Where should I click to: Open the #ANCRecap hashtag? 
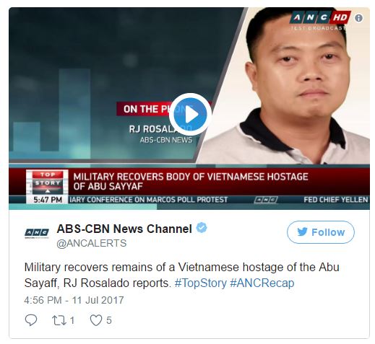262,283
